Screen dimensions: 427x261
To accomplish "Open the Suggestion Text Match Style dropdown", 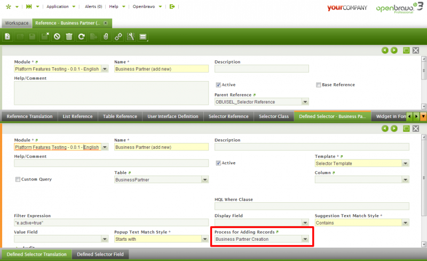I will coord(405,223).
